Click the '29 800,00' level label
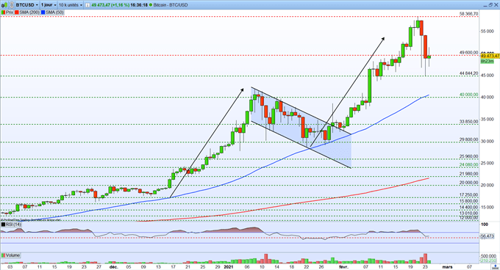The width and height of the screenshot is (500, 270). tap(469, 139)
